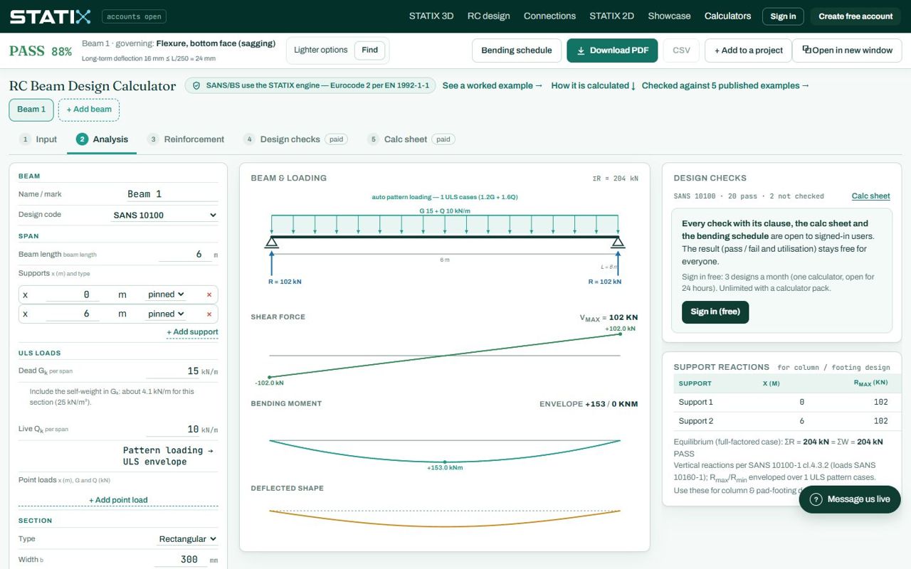Change first support type from pinned
Viewport: 911px width, 569px height.
[167, 294]
